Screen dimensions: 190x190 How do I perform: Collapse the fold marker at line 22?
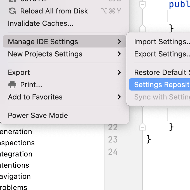point(142,127)
